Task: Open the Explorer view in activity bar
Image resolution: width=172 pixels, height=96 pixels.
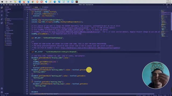Action: click(x=2, y=7)
